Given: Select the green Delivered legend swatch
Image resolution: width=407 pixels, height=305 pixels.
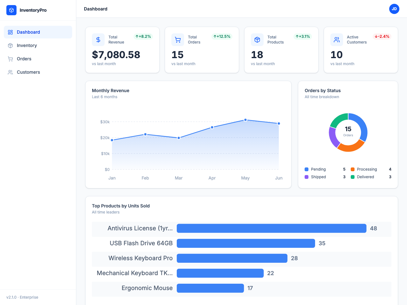Looking at the screenshot, I should tap(353, 177).
